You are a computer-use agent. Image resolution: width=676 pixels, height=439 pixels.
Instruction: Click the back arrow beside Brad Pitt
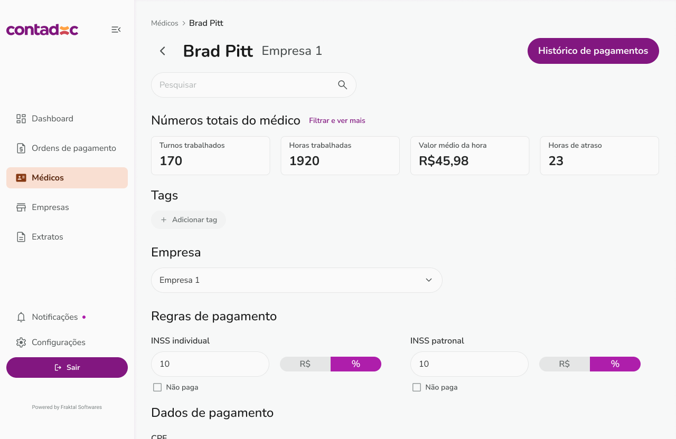tap(163, 51)
